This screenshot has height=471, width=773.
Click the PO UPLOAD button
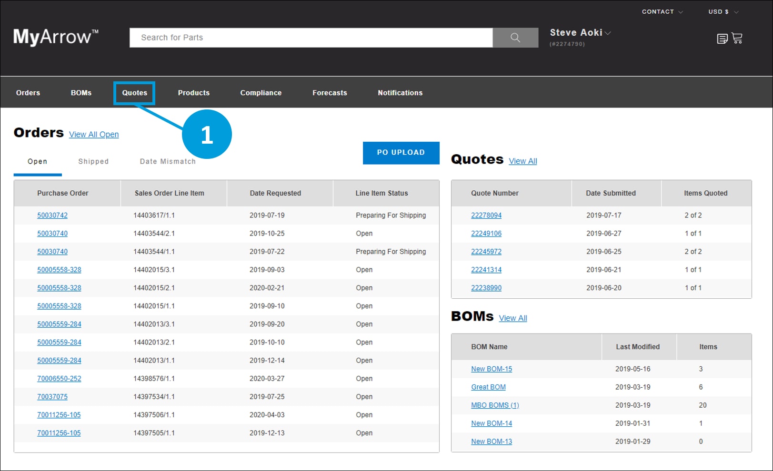point(401,153)
